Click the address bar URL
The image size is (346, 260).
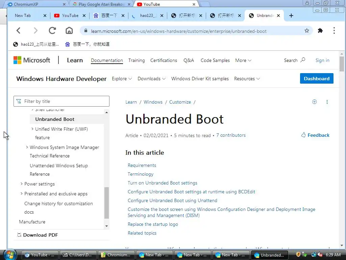179,31
